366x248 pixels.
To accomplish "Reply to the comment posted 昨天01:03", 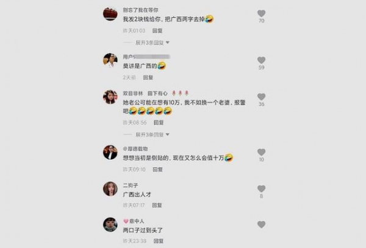I will (157, 31).
